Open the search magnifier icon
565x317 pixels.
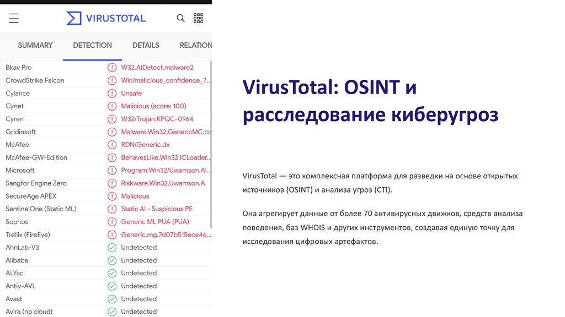pos(180,18)
